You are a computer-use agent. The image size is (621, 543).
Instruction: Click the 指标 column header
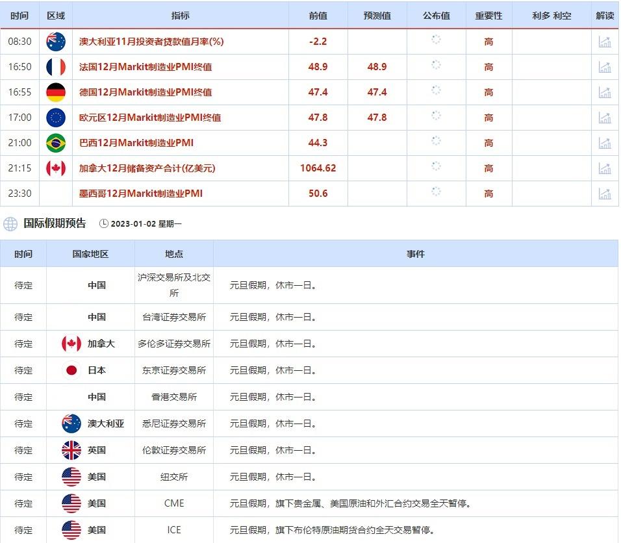coord(180,16)
